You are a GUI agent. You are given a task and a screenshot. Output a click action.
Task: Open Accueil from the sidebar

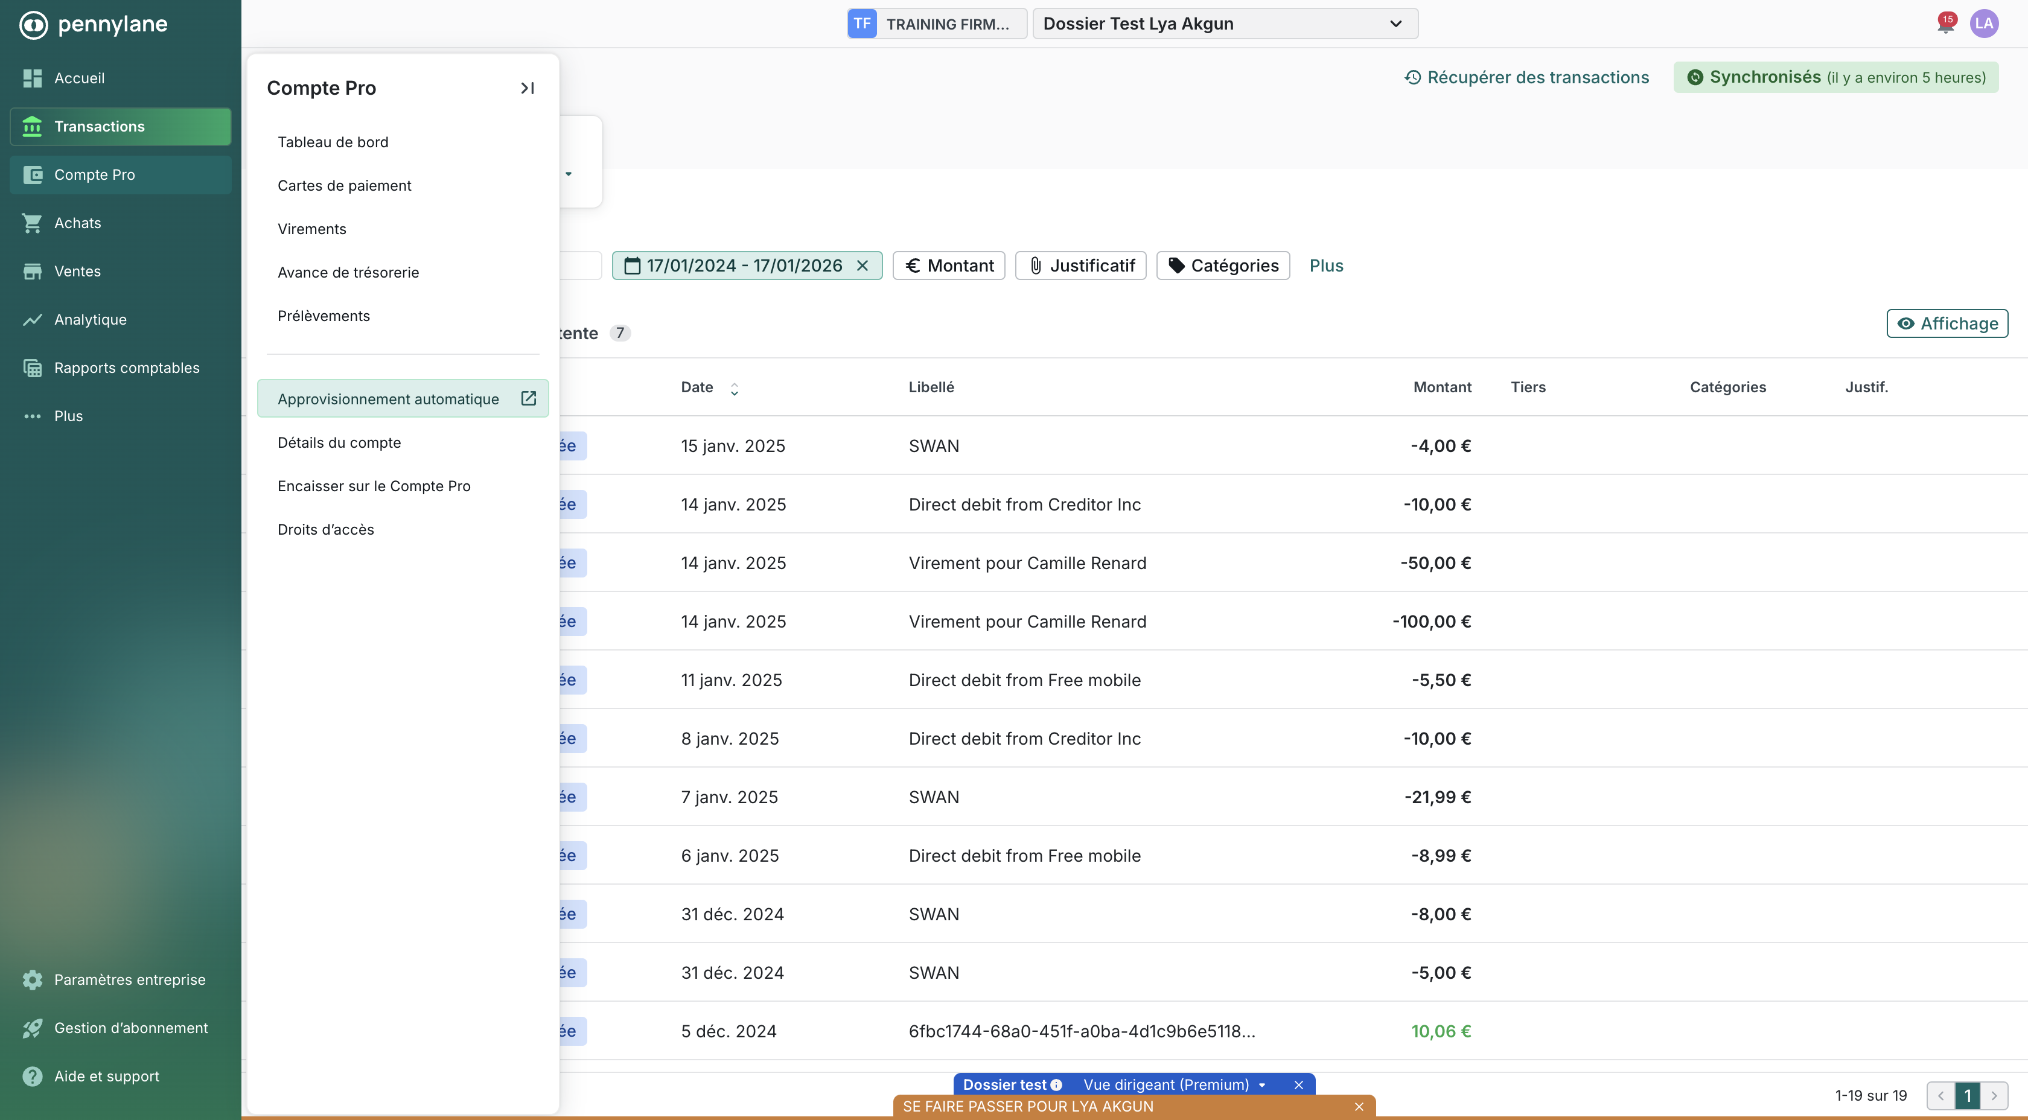pos(121,78)
